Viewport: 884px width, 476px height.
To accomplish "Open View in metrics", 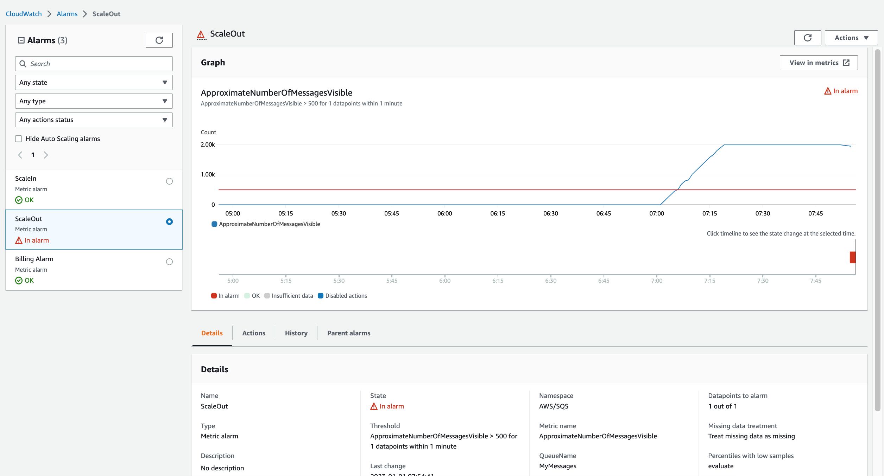I will coord(819,63).
